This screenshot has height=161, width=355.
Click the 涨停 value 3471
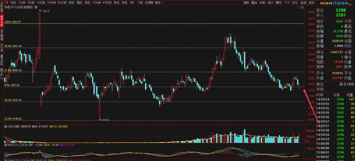click(339, 67)
